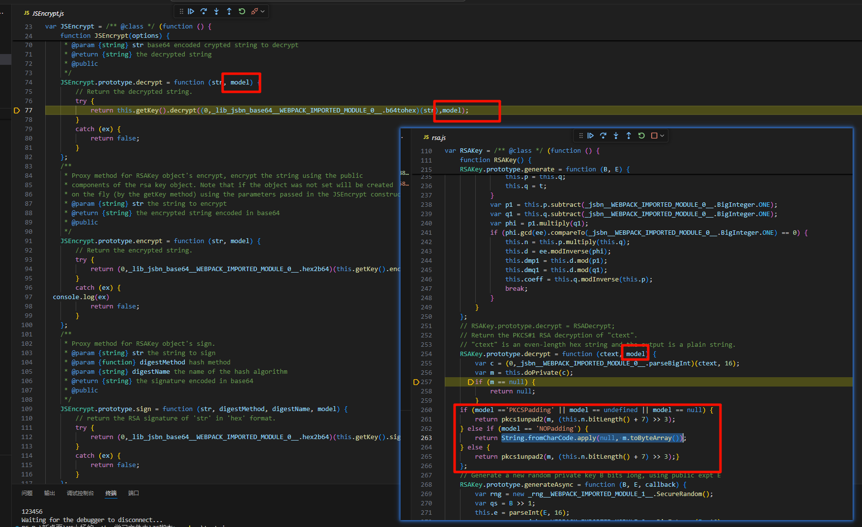Viewport: 862px width, 527px height.
Task: Switch to the 输出 panel tab
Action: tap(50, 493)
